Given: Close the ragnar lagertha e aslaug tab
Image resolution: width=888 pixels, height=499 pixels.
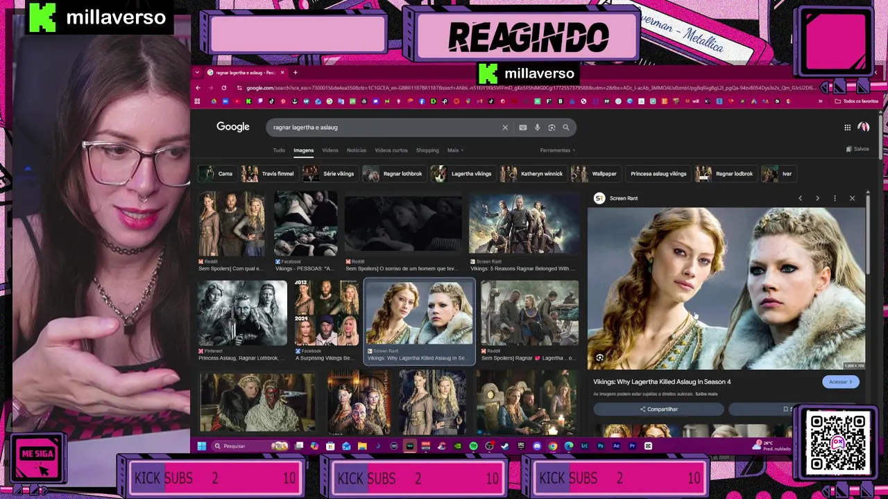Looking at the screenshot, I should 282,72.
